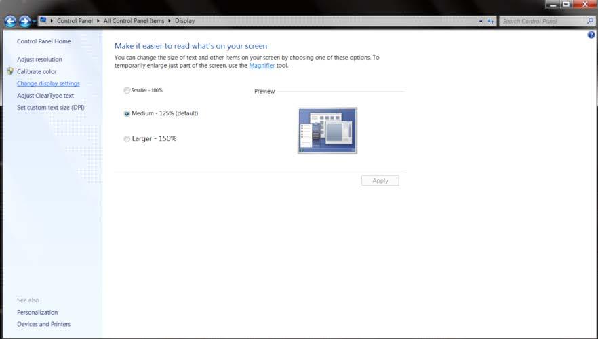The width and height of the screenshot is (598, 339).
Task: Click the See also label
Action: (28, 300)
